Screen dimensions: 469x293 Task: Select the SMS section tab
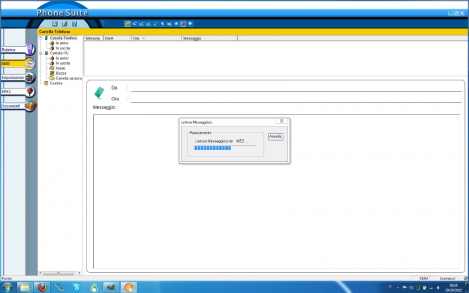pos(13,64)
